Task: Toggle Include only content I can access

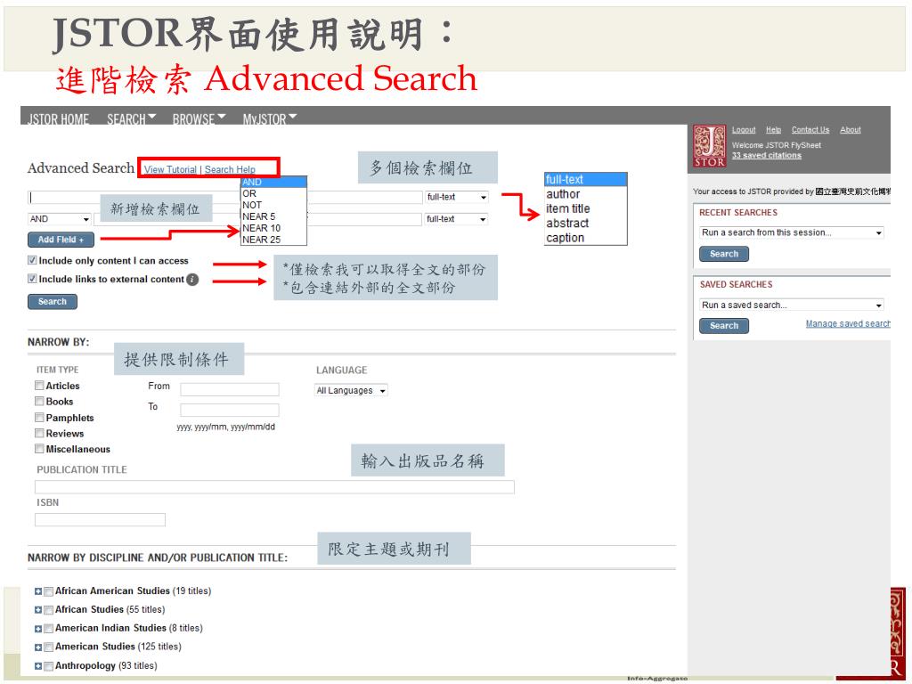Action: click(33, 261)
